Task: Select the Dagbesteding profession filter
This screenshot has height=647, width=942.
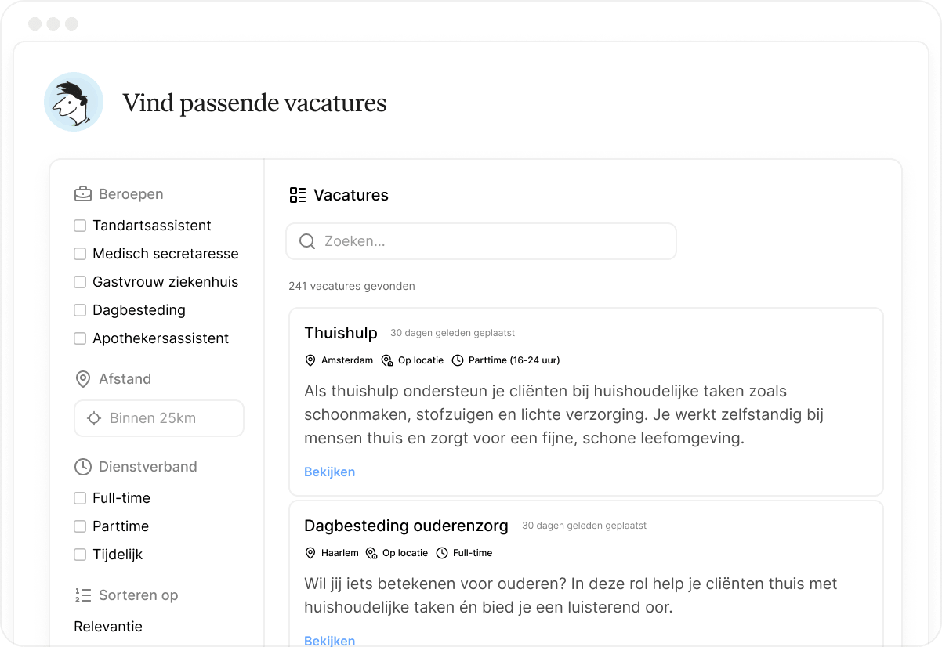Action: coord(79,310)
